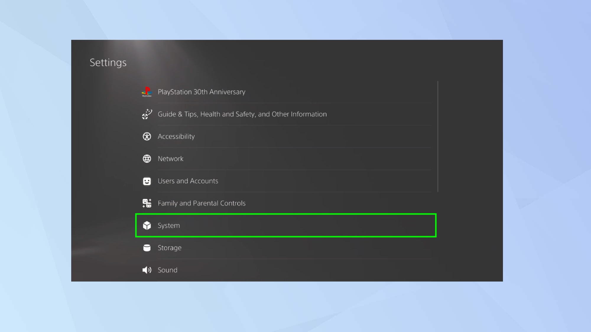Select the highlighted System label
The height and width of the screenshot is (332, 591).
tap(169, 225)
